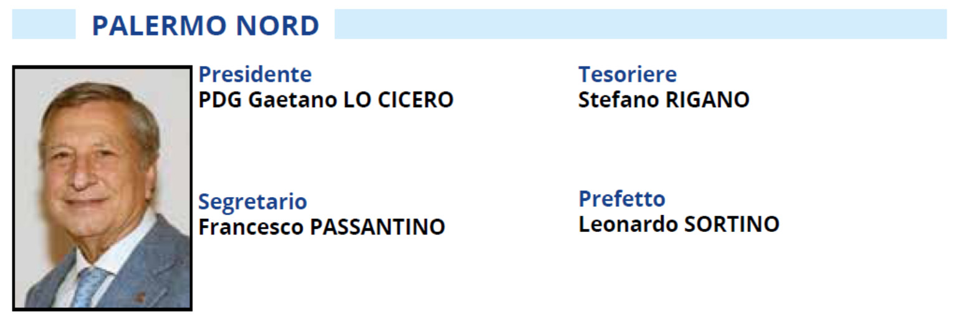Click the portrait photo beside Presidente label
The image size is (956, 323).
click(x=102, y=188)
